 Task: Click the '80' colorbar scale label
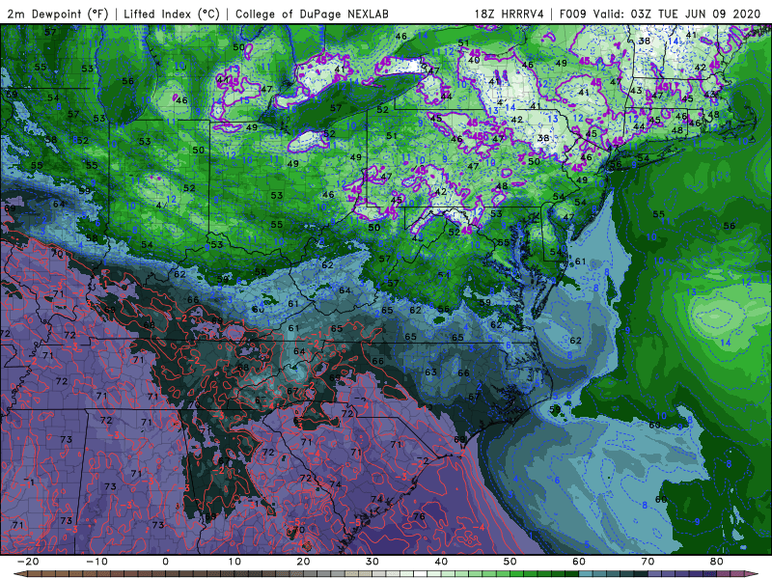click(x=717, y=562)
